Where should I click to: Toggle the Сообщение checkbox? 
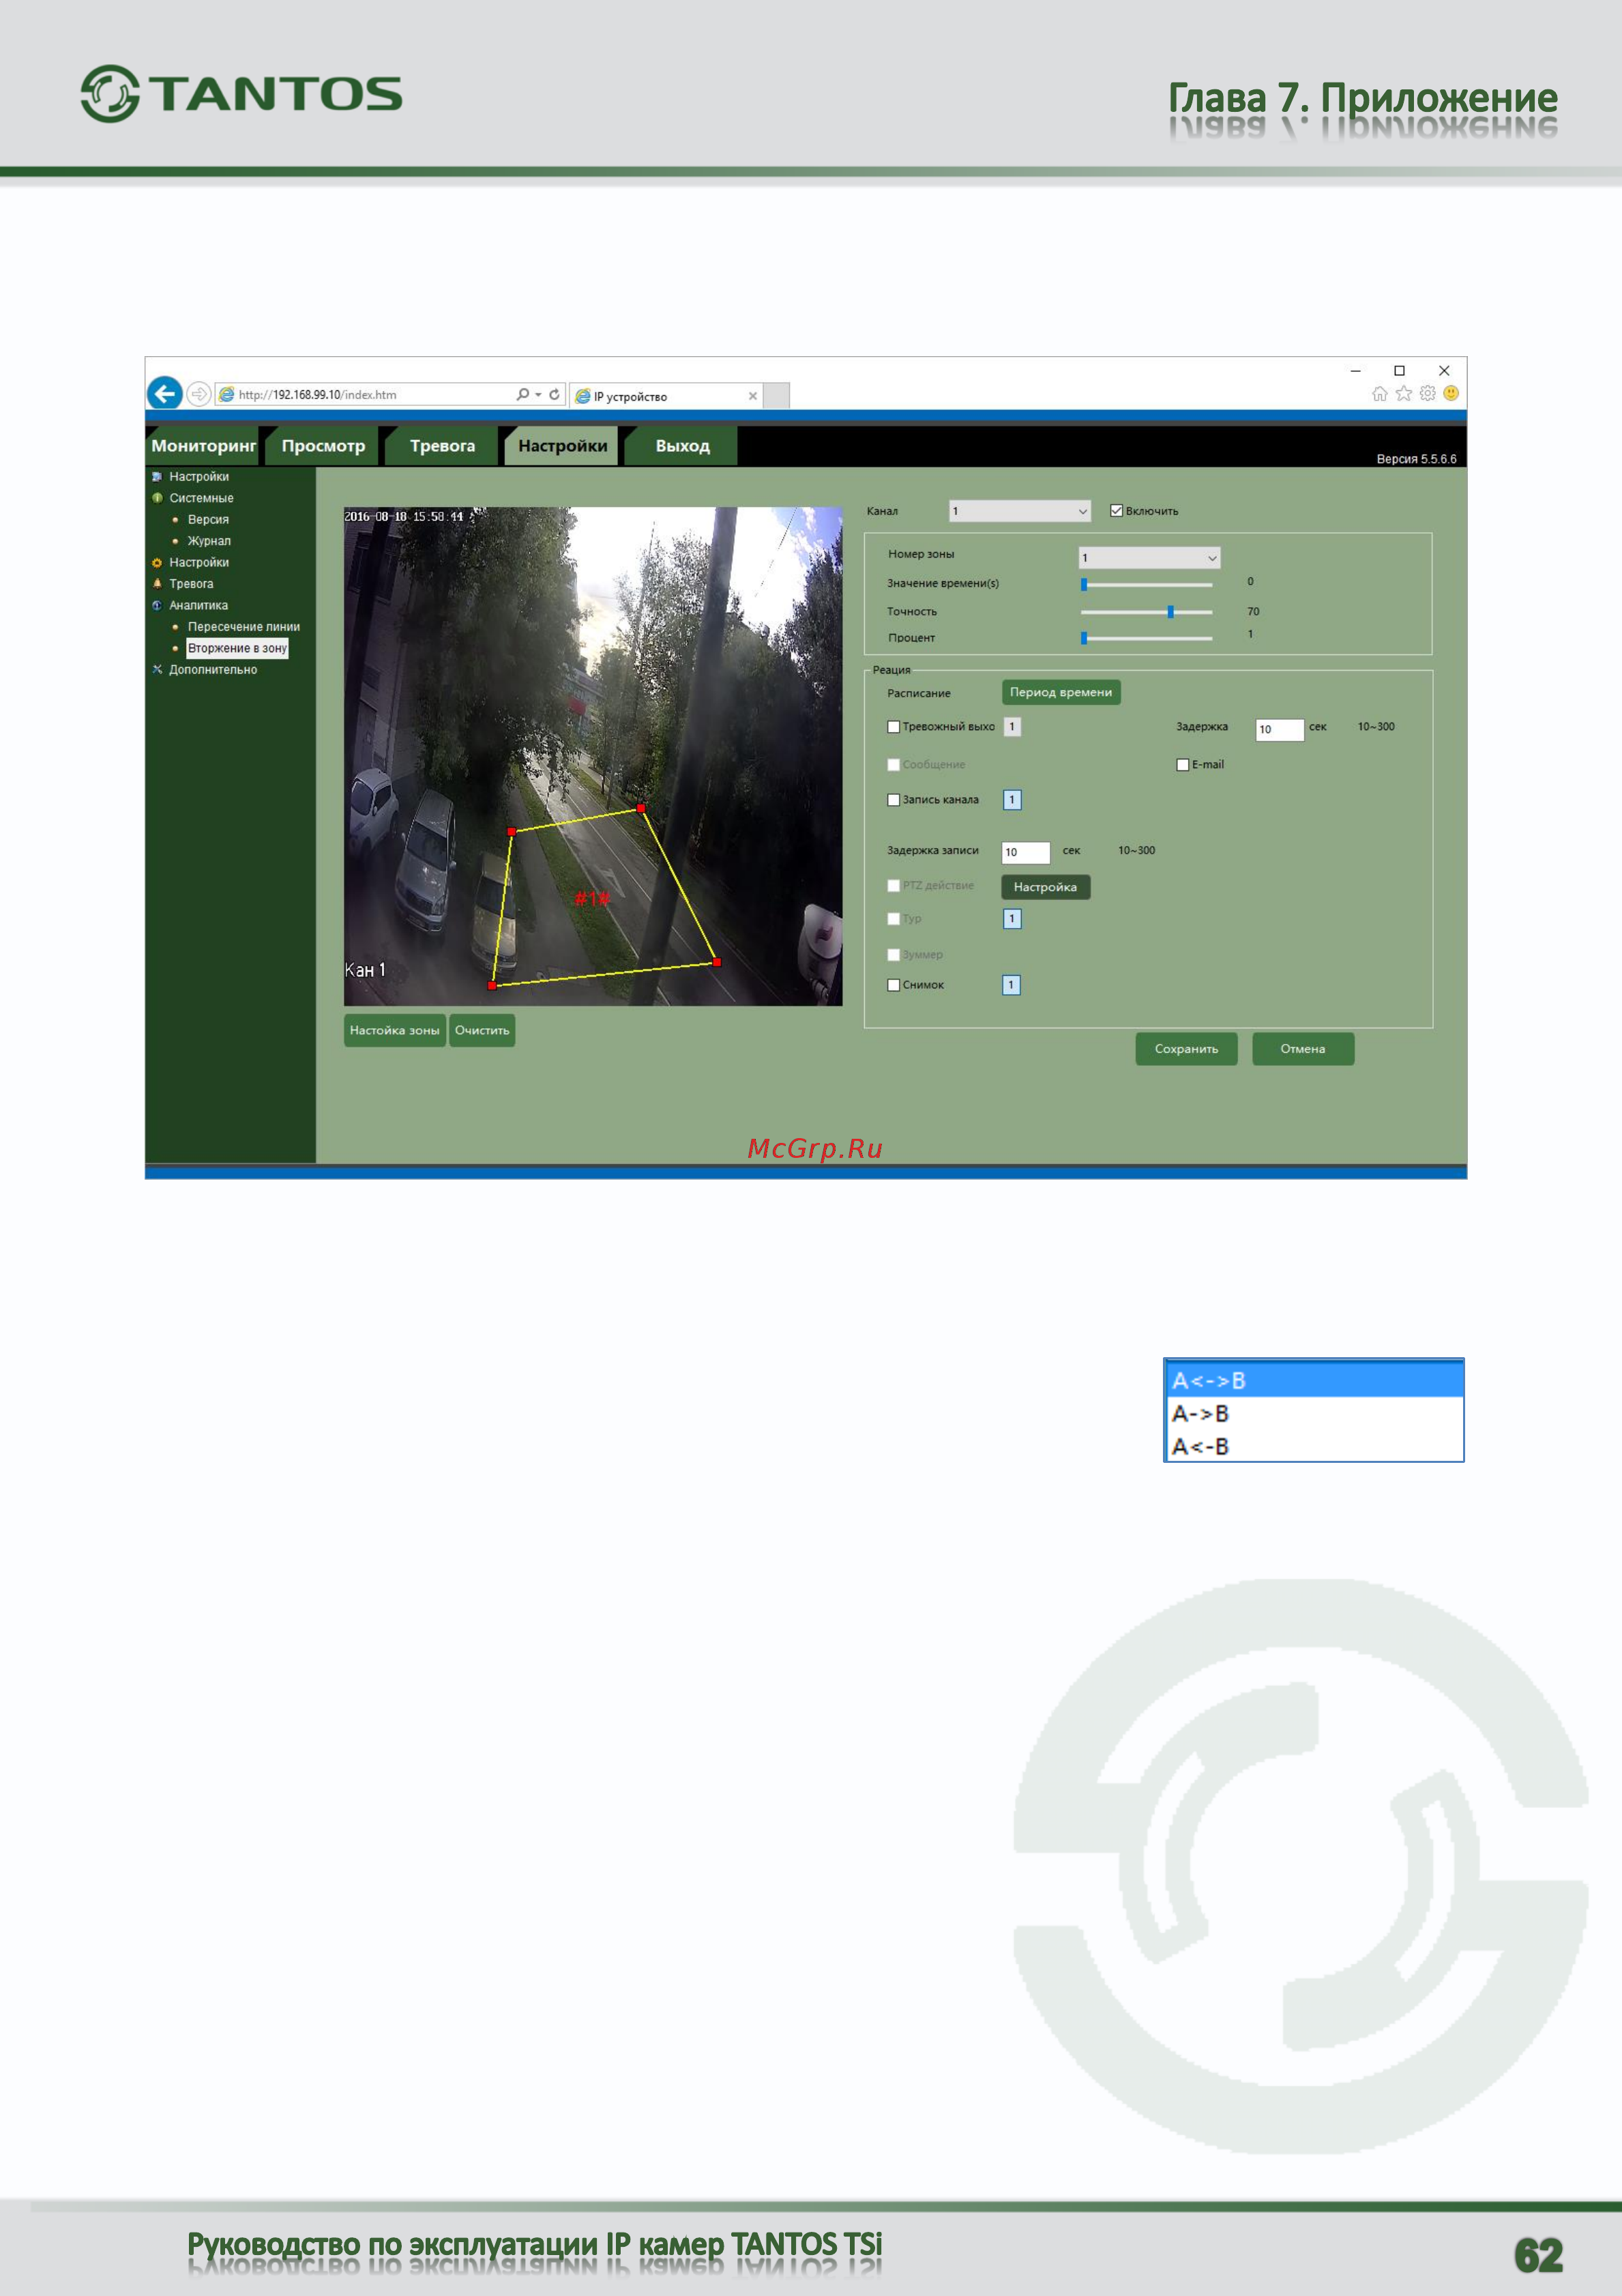pyautogui.click(x=894, y=765)
